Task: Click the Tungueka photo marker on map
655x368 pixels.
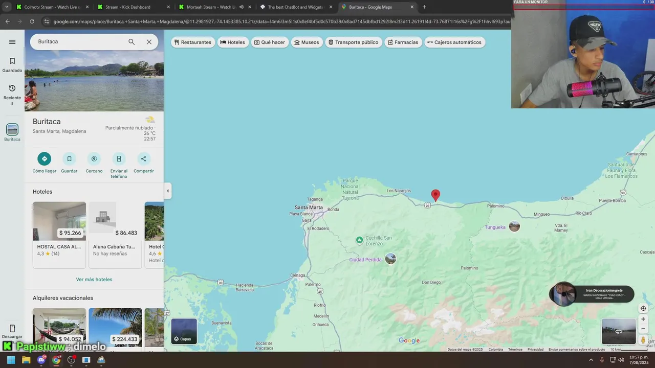Action: coord(514,226)
